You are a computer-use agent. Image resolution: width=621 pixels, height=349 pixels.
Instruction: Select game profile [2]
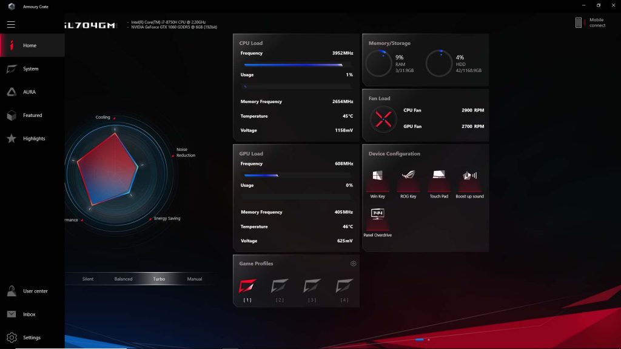click(280, 290)
